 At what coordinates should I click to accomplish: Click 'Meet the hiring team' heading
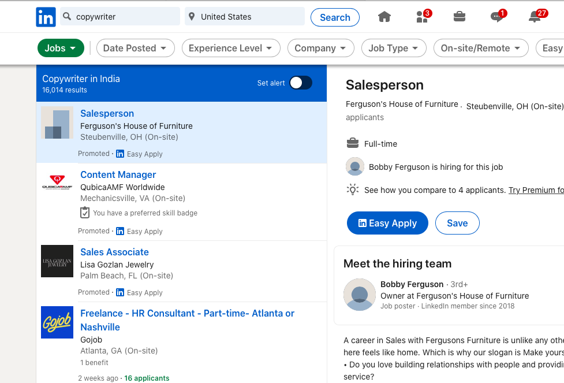398,263
